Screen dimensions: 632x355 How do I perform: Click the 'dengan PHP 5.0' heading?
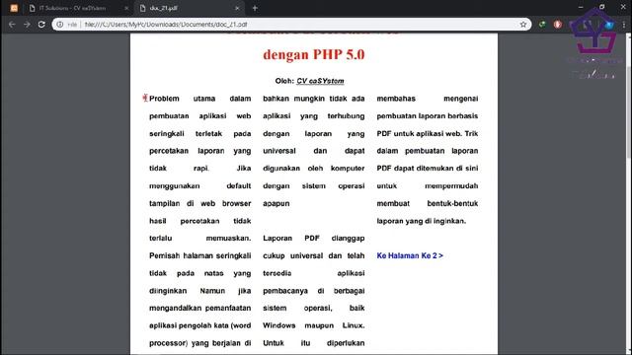pos(314,54)
